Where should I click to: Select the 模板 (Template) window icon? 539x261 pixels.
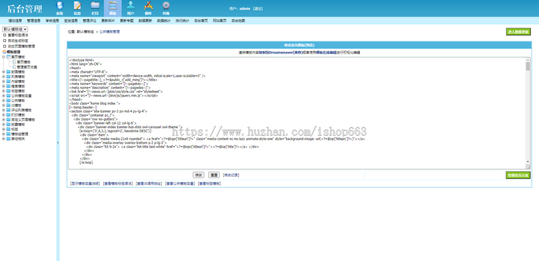113,6
